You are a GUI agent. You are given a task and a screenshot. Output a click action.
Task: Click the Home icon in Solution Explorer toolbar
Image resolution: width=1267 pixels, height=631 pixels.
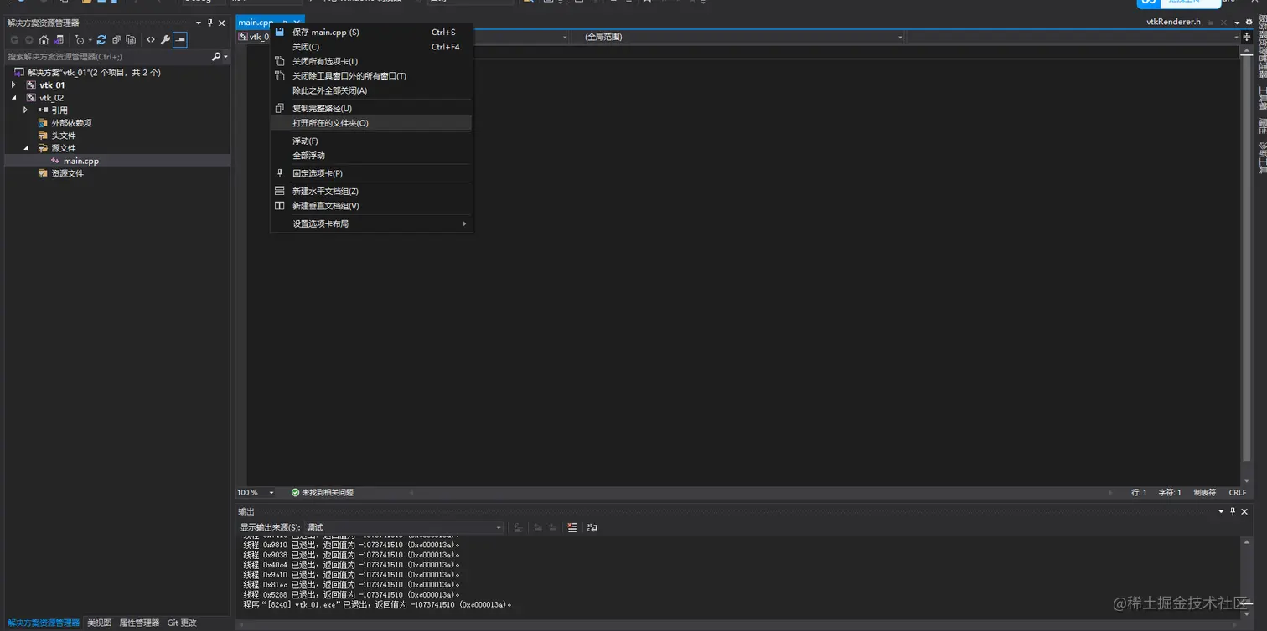pyautogui.click(x=44, y=39)
